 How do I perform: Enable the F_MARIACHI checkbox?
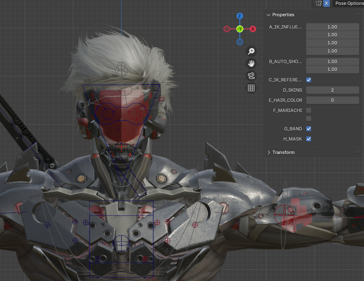point(309,110)
